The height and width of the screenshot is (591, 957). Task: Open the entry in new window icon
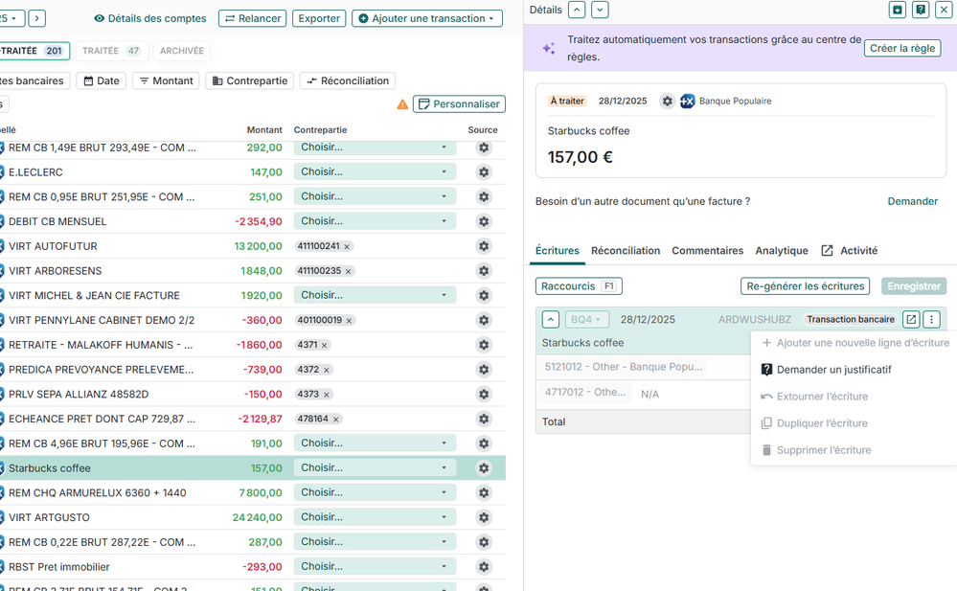click(x=911, y=320)
